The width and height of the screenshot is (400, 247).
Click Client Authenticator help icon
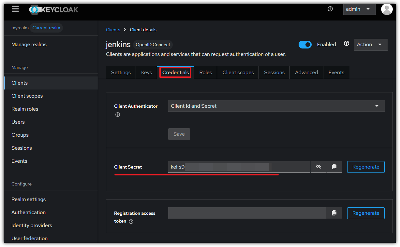point(118,115)
